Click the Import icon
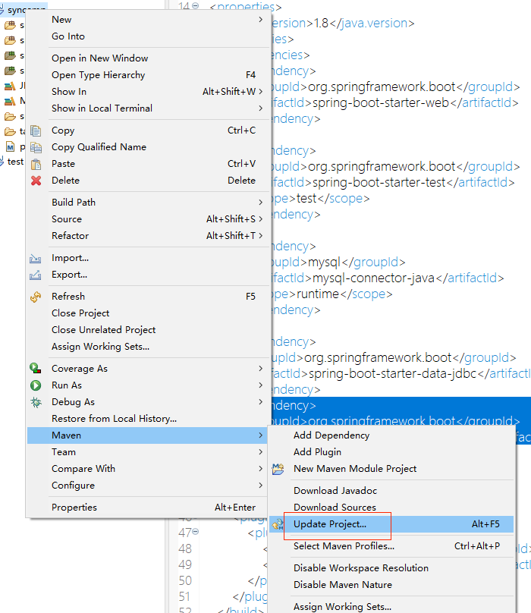This screenshot has height=613, width=531. point(35,259)
